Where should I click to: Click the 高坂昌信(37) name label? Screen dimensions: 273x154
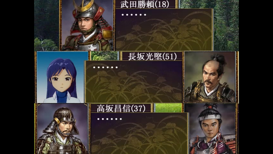click(121, 108)
